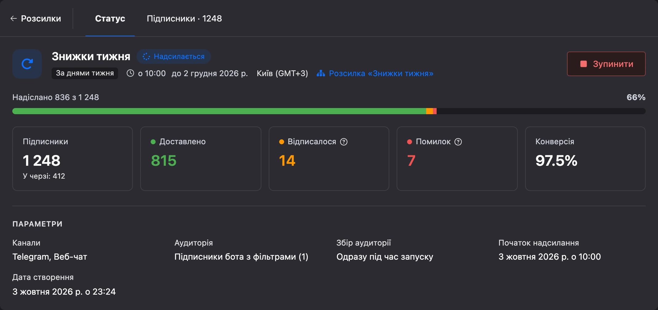Screen dimensions: 658x310
Task: Click the red stop square icon
Action: tap(583, 64)
